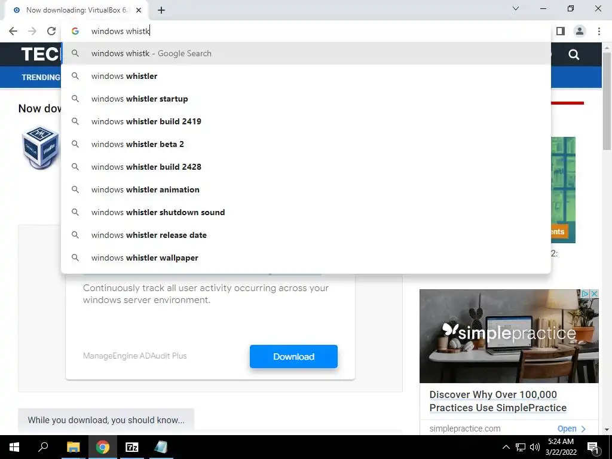Pick 'windows whistler wallpaper' suggestion
Screen dimensions: 612x459
(306, 258)
